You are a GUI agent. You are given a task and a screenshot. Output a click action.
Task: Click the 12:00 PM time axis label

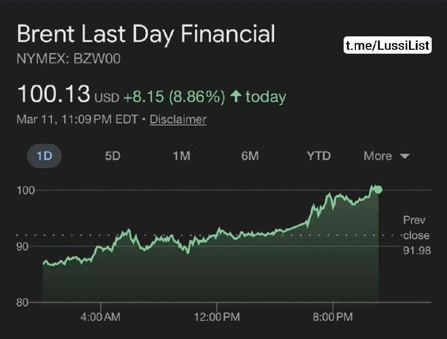click(x=216, y=317)
